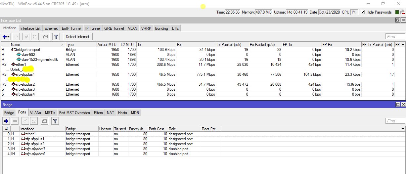This screenshot has width=406, height=174.
Task: Click the Disable cross button in Bridge toolbar
Action: click(34, 121)
